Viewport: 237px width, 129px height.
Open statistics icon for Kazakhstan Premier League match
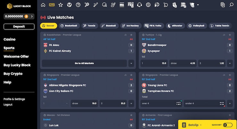click(125, 35)
